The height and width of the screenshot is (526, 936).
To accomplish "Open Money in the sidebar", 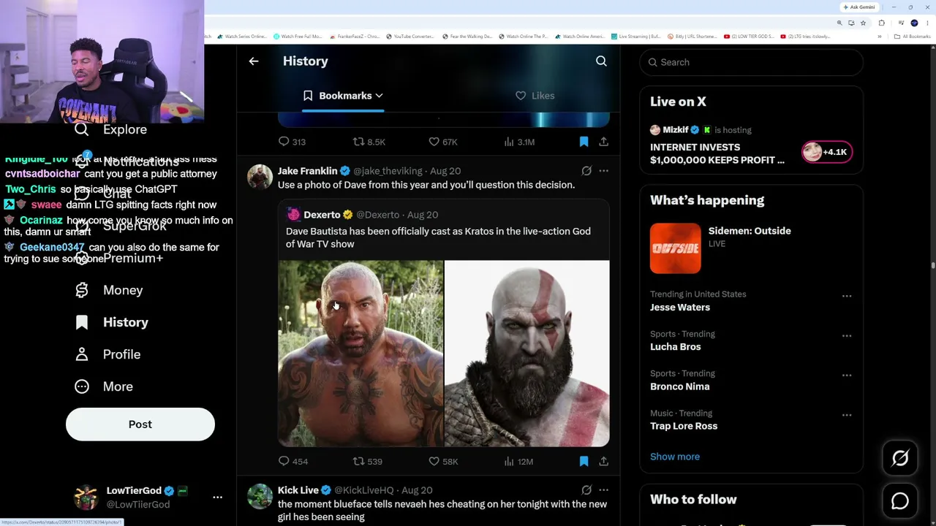I will point(109,290).
